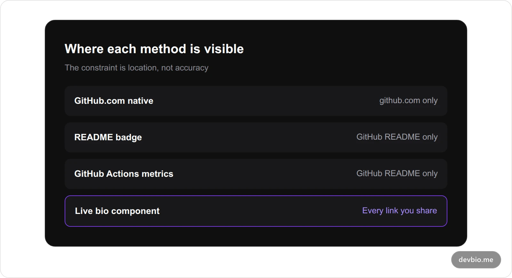Select the 'README badge' label

(x=108, y=137)
